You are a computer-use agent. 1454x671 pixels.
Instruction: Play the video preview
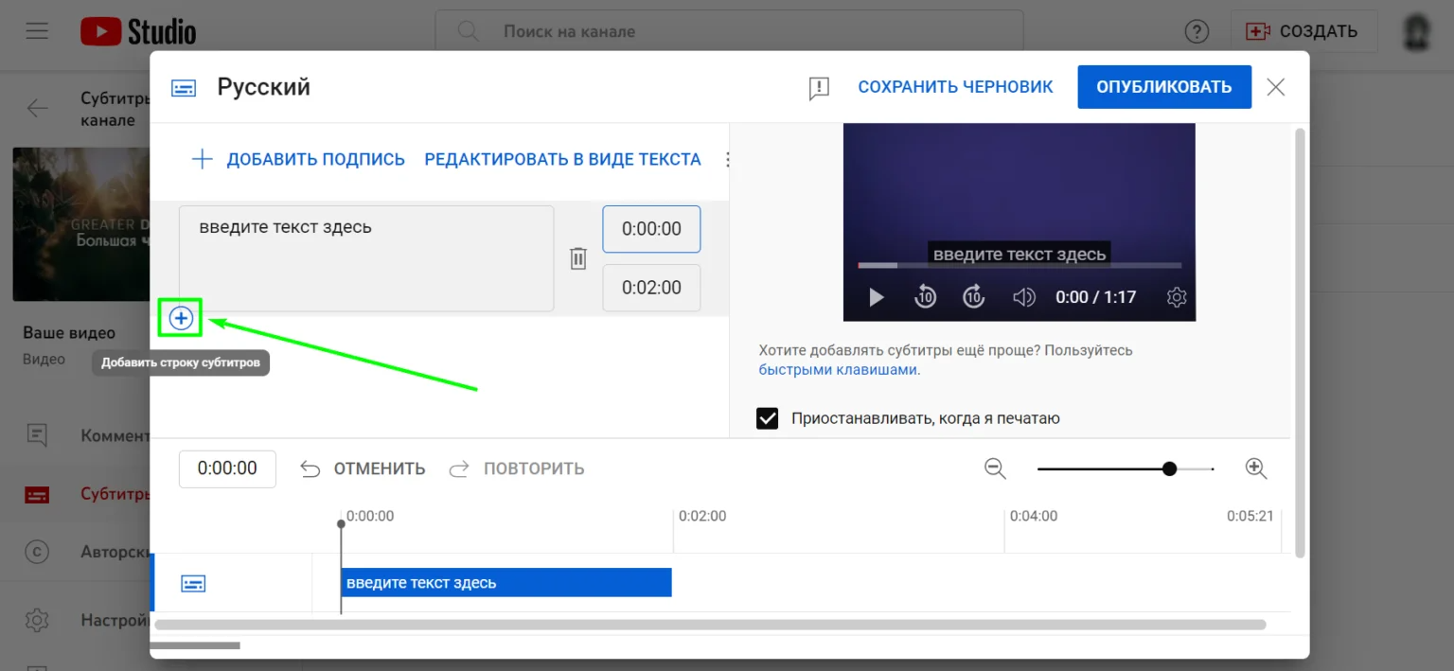click(876, 297)
